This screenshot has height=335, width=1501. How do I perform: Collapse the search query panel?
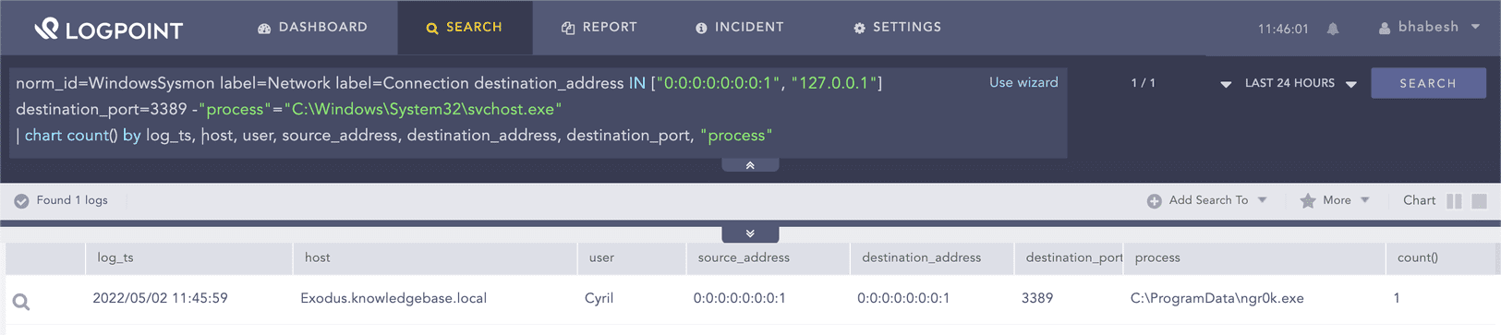(x=750, y=165)
